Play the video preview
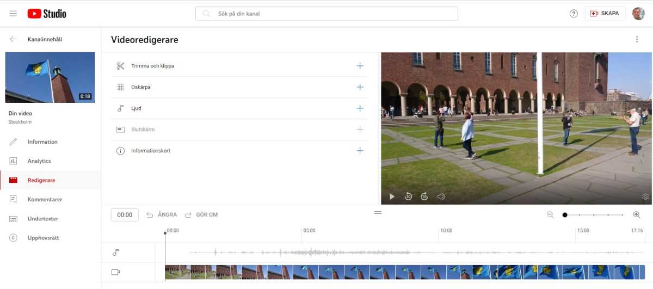Image resolution: width=653 pixels, height=289 pixels. click(x=392, y=196)
